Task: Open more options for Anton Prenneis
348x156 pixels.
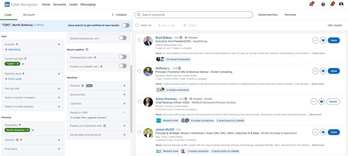Action: [314, 101]
